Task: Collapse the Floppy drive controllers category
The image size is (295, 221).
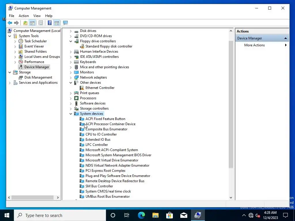Action: (x=71, y=41)
